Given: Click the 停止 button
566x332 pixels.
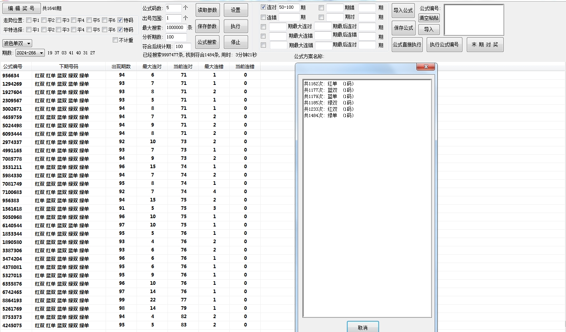Looking at the screenshot, I should [x=235, y=42].
